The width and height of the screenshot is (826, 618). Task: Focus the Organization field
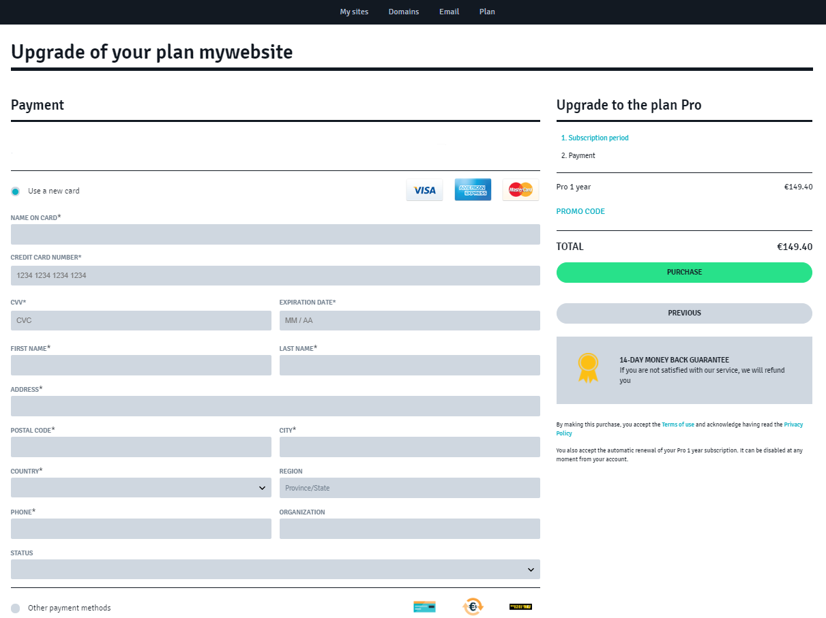(410, 529)
